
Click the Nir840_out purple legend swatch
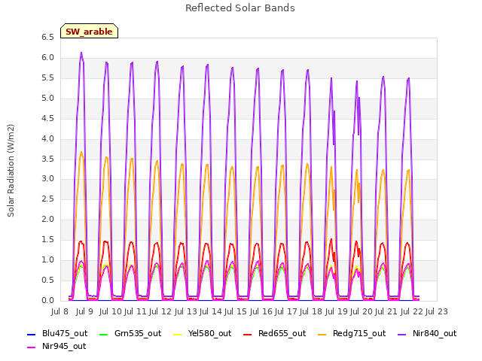coord(401,334)
